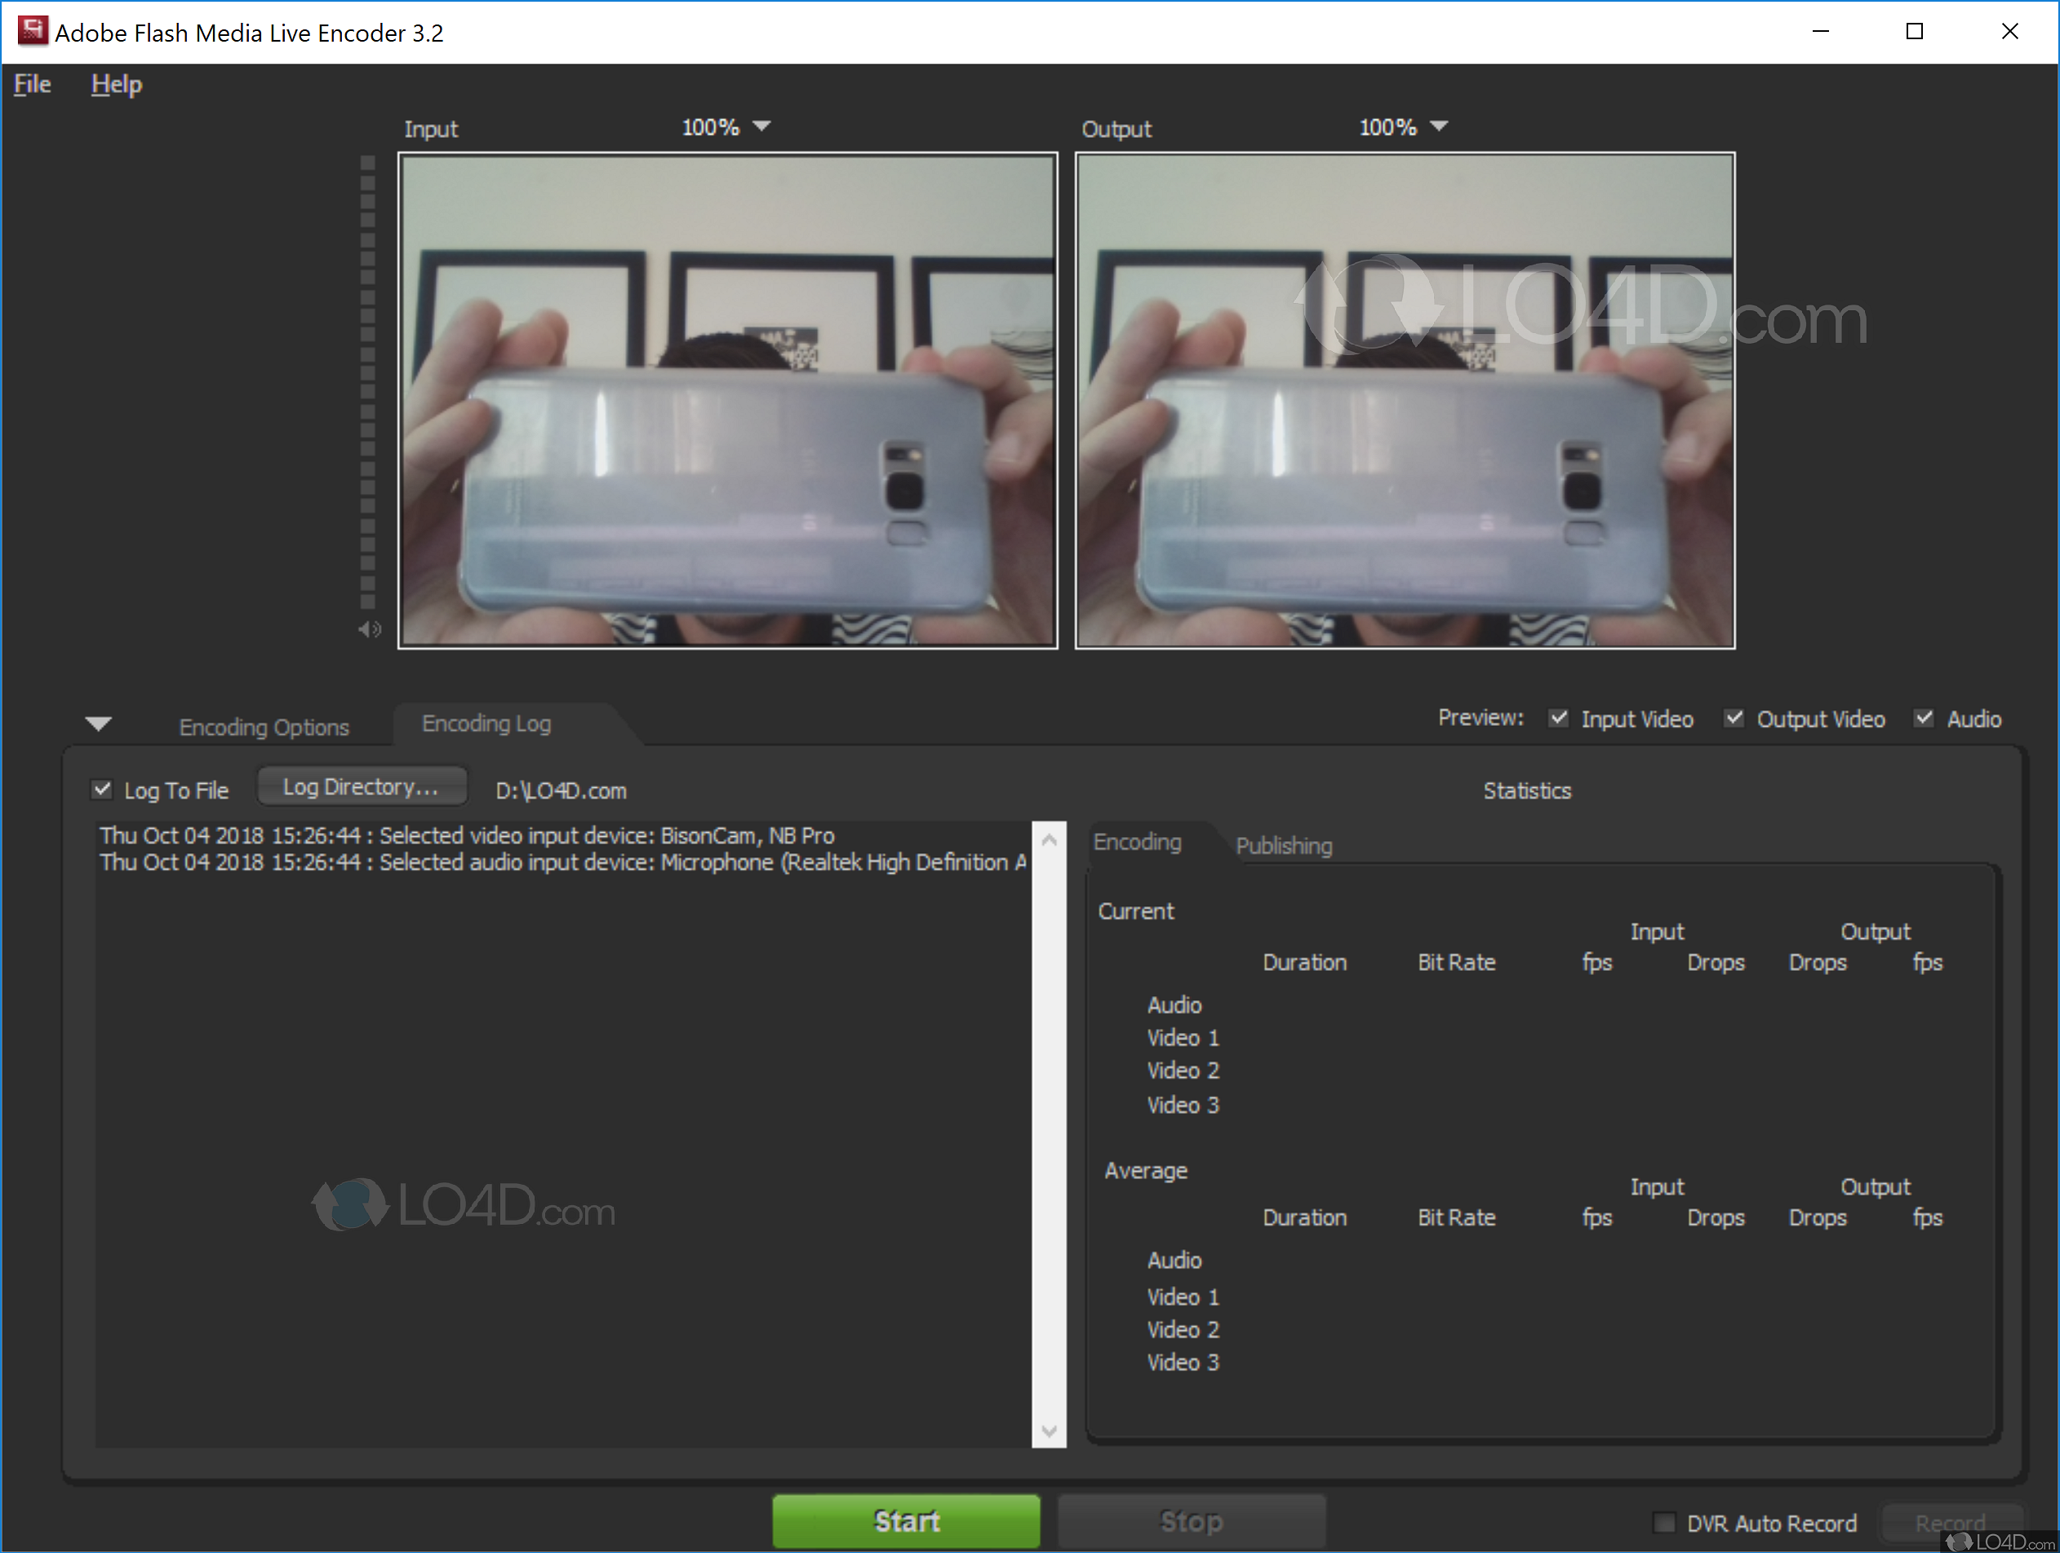Switch to the Encoding Options tab
The image size is (2060, 1553).
tap(264, 727)
